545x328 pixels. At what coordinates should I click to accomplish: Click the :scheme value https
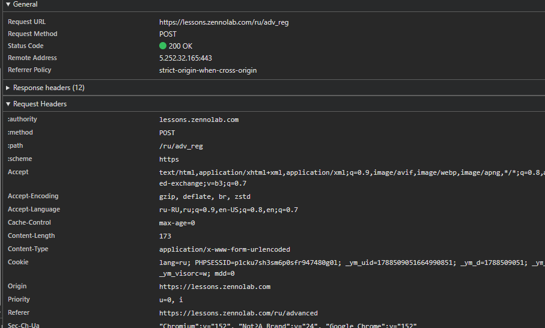[169, 159]
